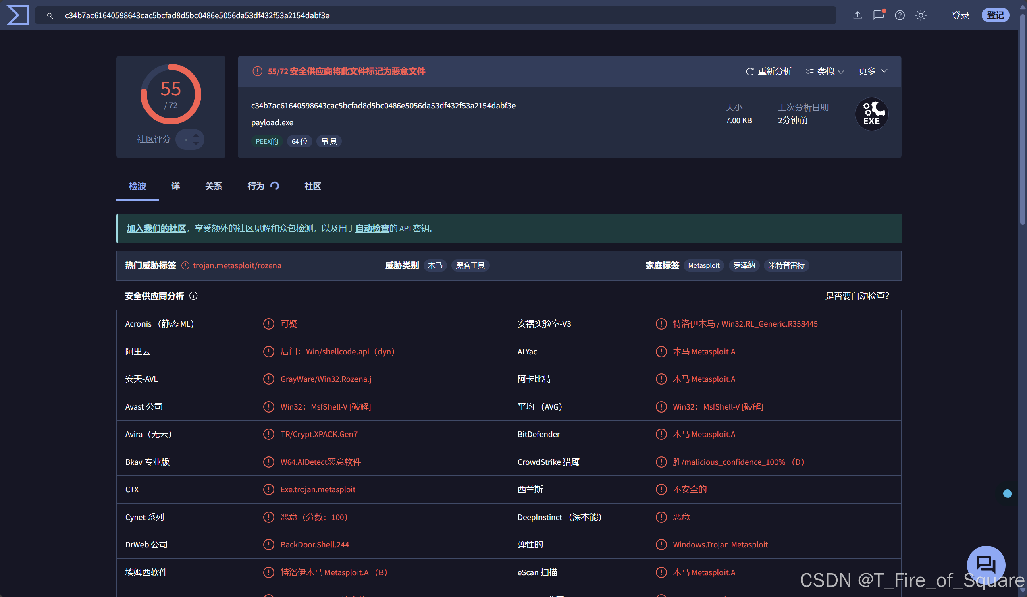Expand the 更多 dropdown menu
Screen dimensions: 1027x597
tap(873, 71)
